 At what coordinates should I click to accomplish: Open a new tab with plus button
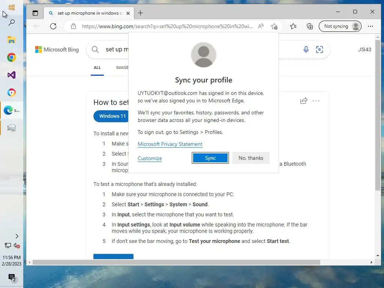click(140, 13)
